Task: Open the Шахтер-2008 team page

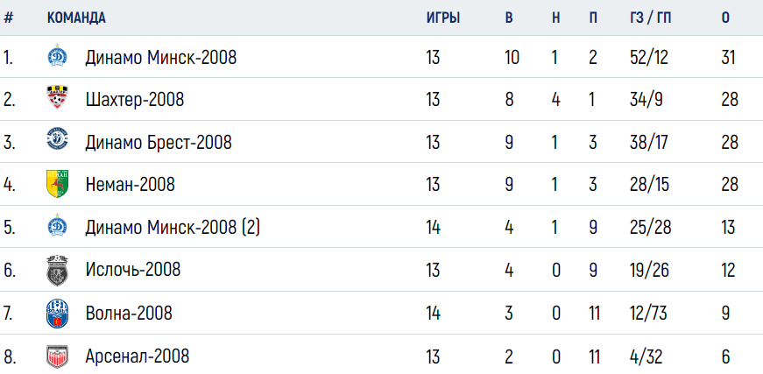Action: click(135, 100)
